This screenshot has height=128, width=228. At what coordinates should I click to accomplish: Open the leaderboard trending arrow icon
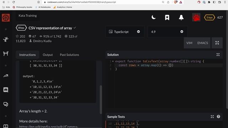click(x=6, y=76)
